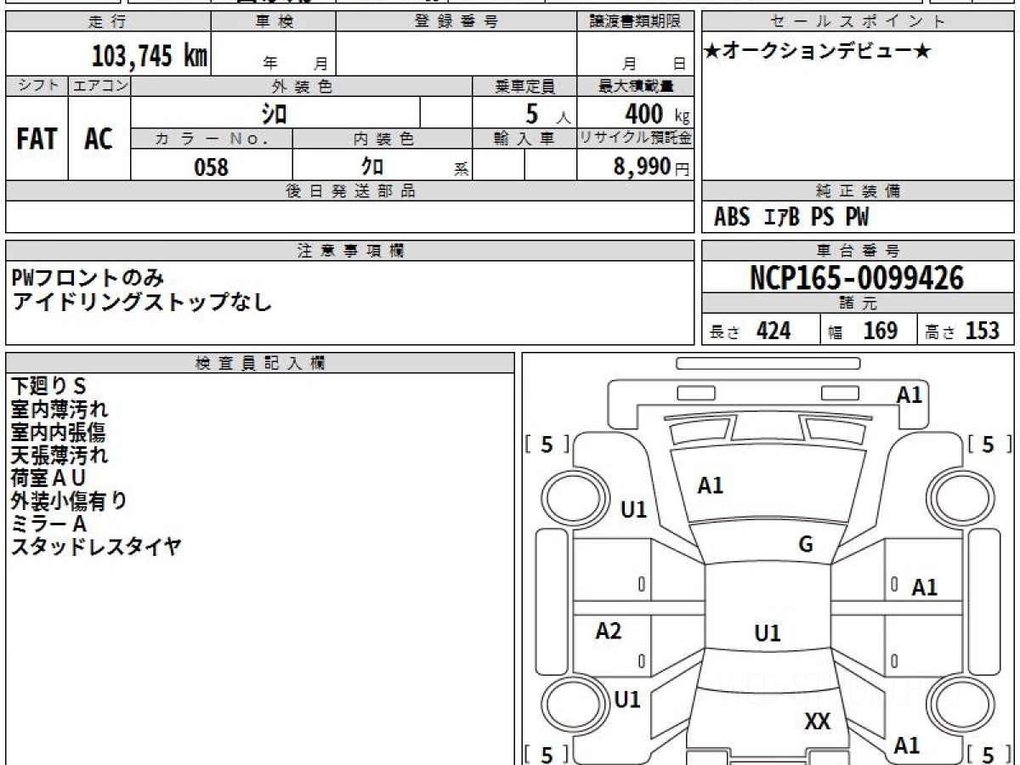Viewport: 1020px width, 765px height.
Task: Click the エアコン header cell
Action: pos(99,86)
